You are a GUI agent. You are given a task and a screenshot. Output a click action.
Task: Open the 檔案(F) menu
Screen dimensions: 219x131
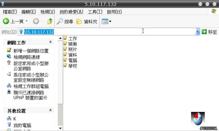click(10, 12)
